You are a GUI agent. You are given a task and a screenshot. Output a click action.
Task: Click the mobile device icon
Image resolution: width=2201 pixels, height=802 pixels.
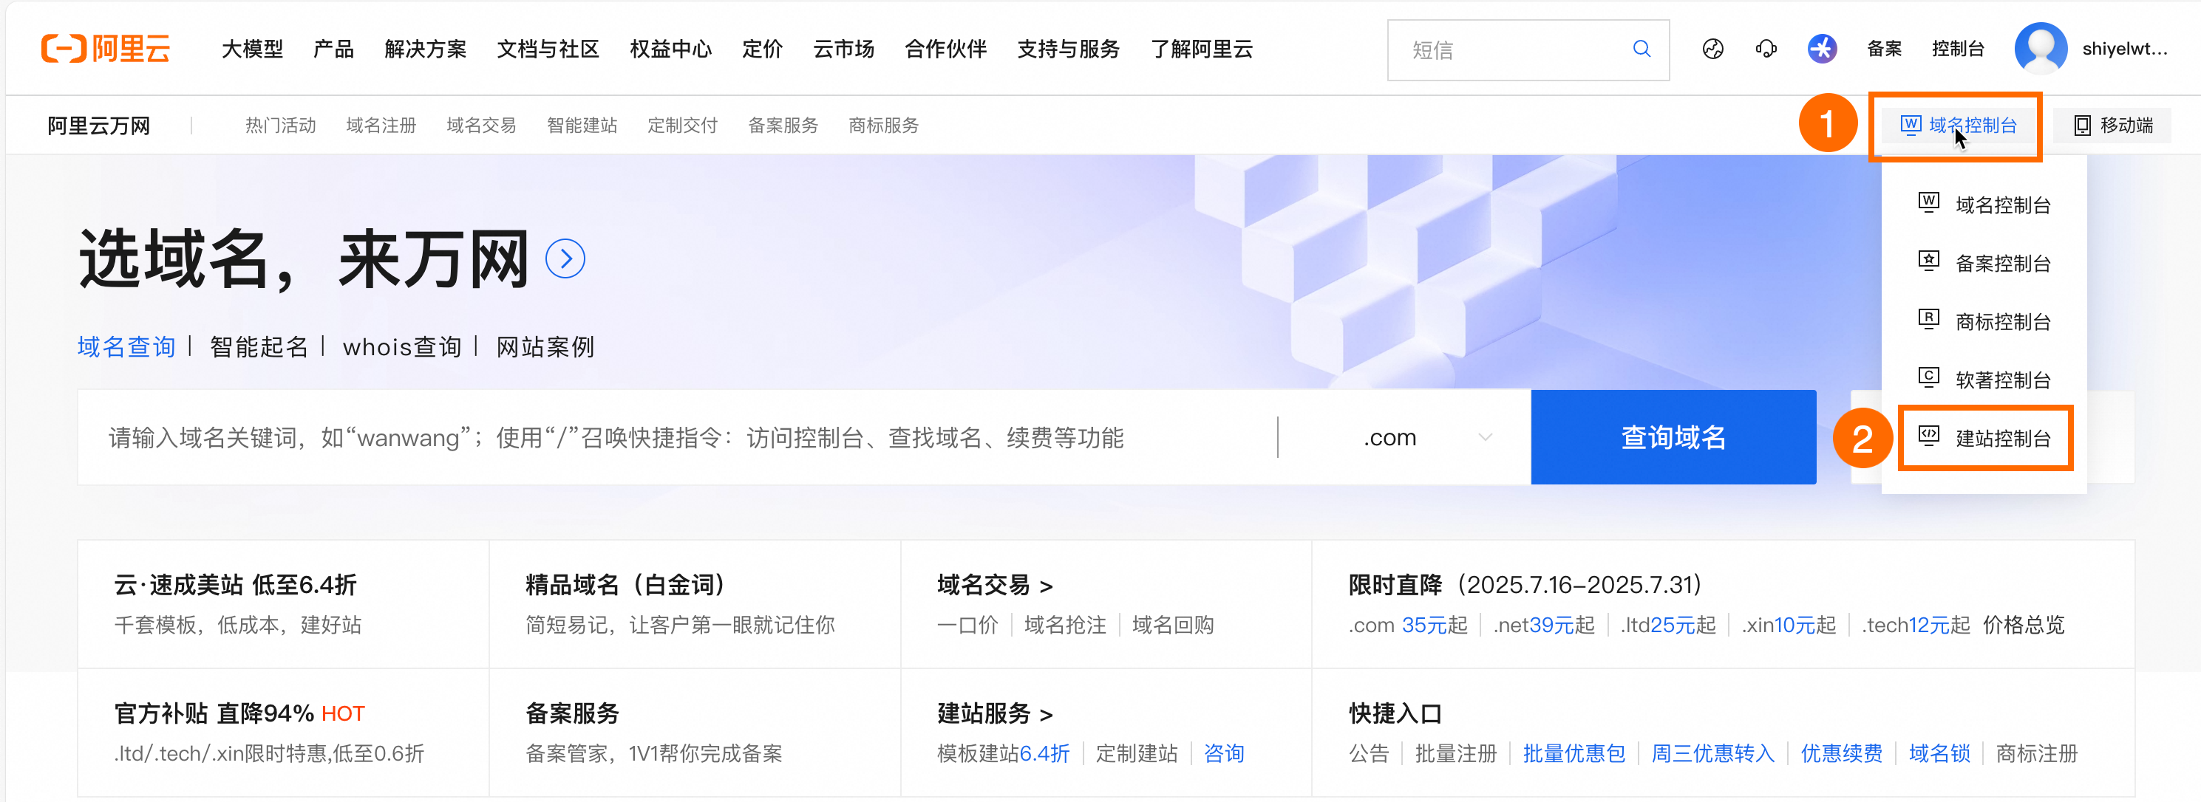tap(2082, 126)
